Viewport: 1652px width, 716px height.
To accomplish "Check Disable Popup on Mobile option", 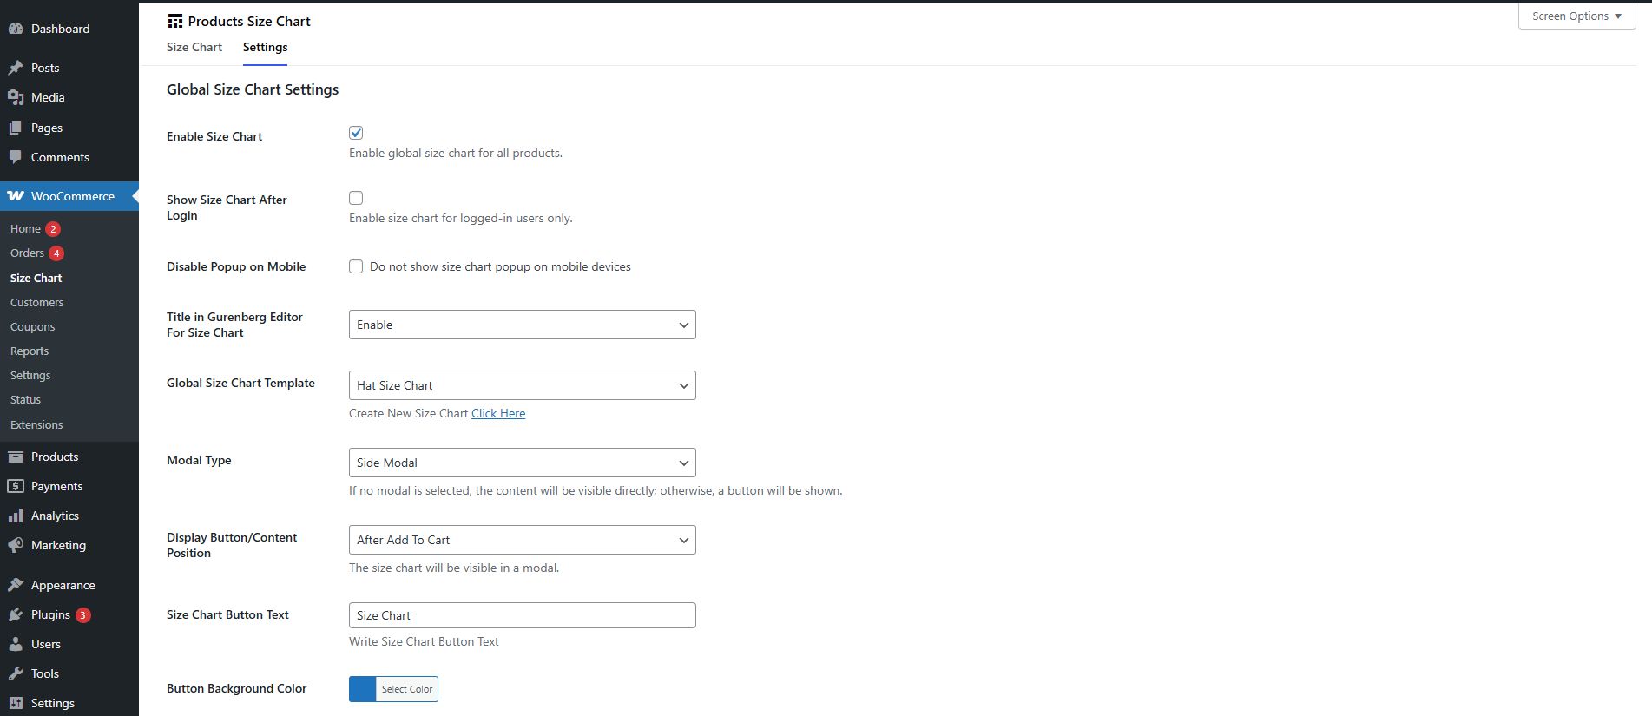I will click(x=356, y=266).
